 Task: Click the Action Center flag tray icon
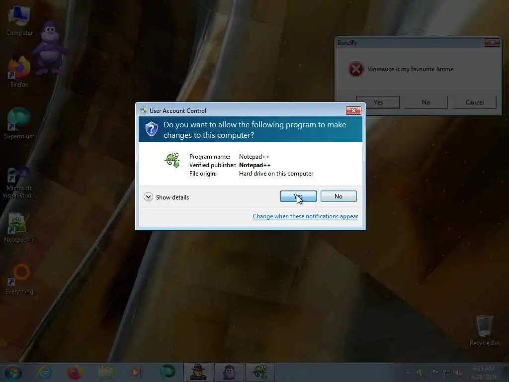[435, 373]
